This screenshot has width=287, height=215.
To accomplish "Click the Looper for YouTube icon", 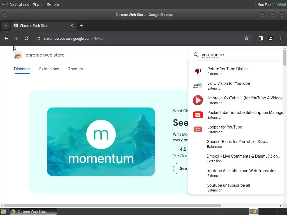I will tap(198, 129).
